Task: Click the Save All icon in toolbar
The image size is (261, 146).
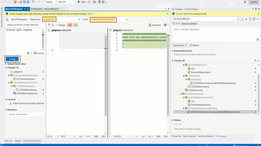Action: pyautogui.click(x=28, y=2)
